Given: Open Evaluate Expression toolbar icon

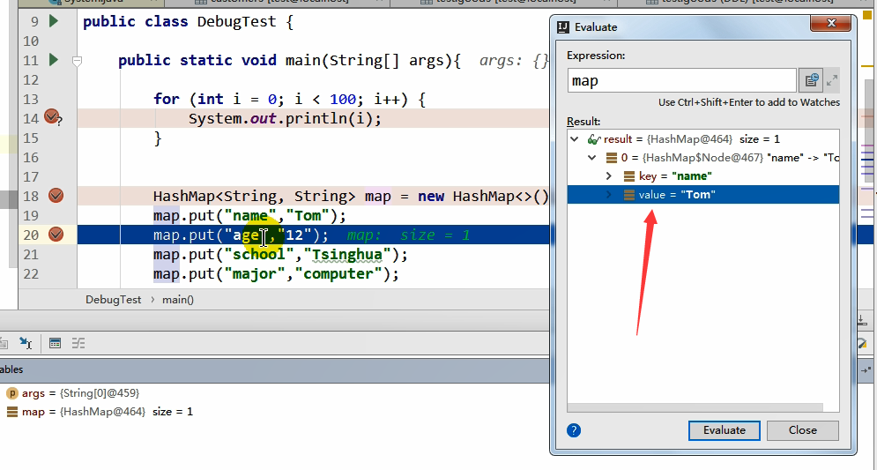Looking at the screenshot, I should tap(55, 343).
